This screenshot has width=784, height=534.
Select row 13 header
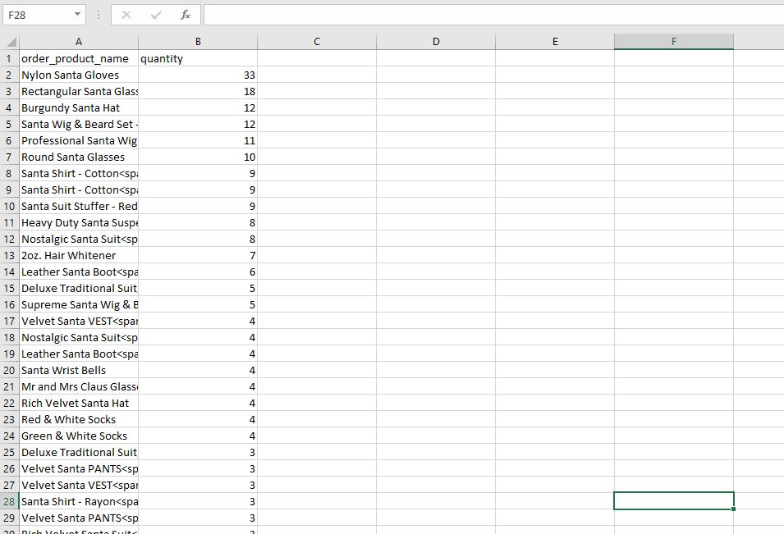pyautogui.click(x=9, y=255)
